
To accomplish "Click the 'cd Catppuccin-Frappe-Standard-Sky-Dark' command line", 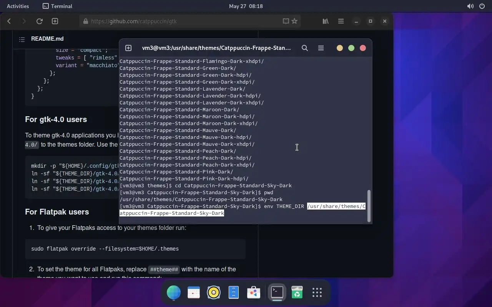I will coord(233,185).
